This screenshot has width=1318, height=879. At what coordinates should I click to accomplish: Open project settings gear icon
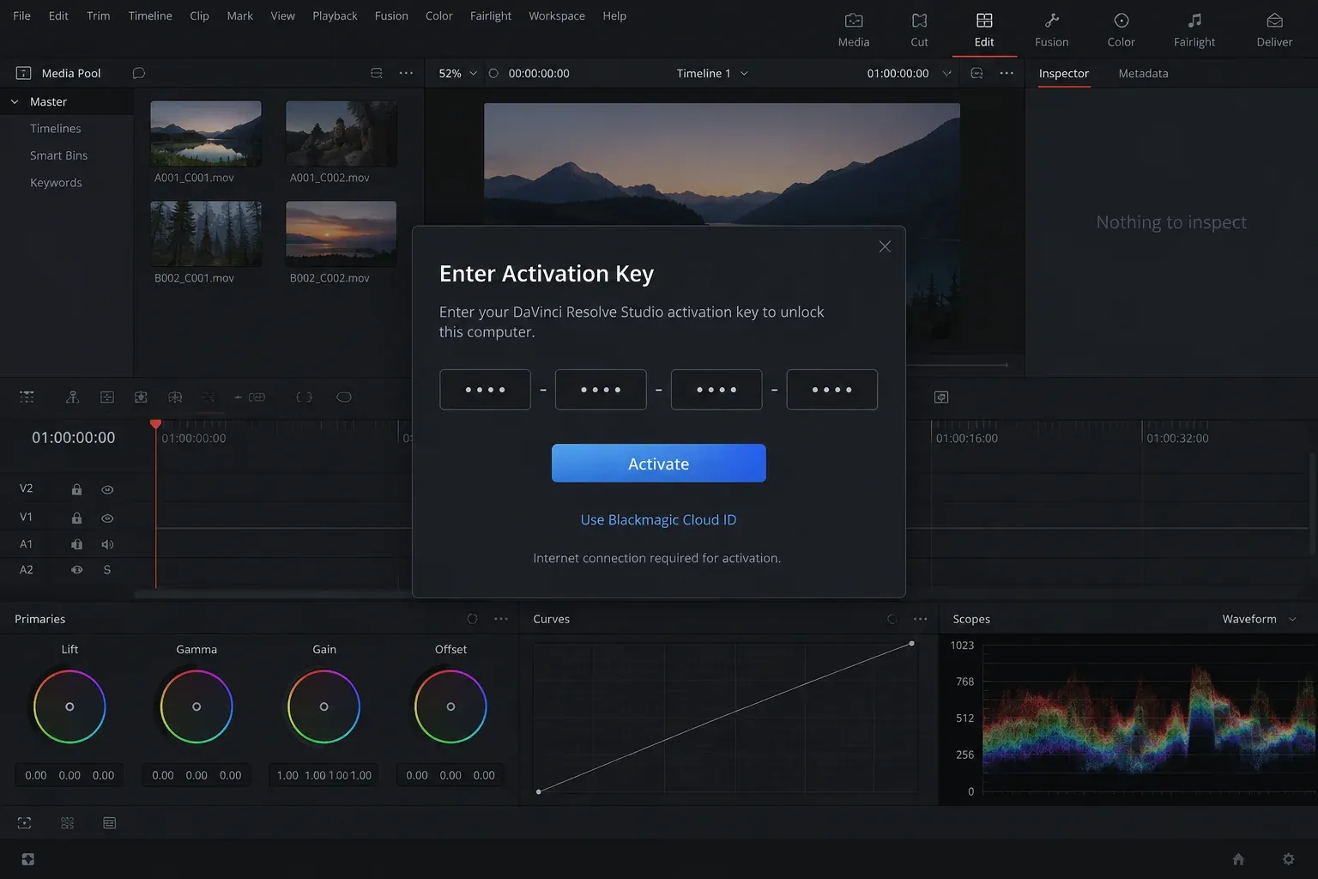coord(1288,858)
